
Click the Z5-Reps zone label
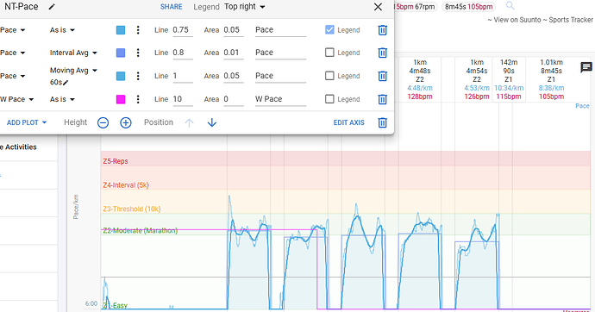point(116,161)
